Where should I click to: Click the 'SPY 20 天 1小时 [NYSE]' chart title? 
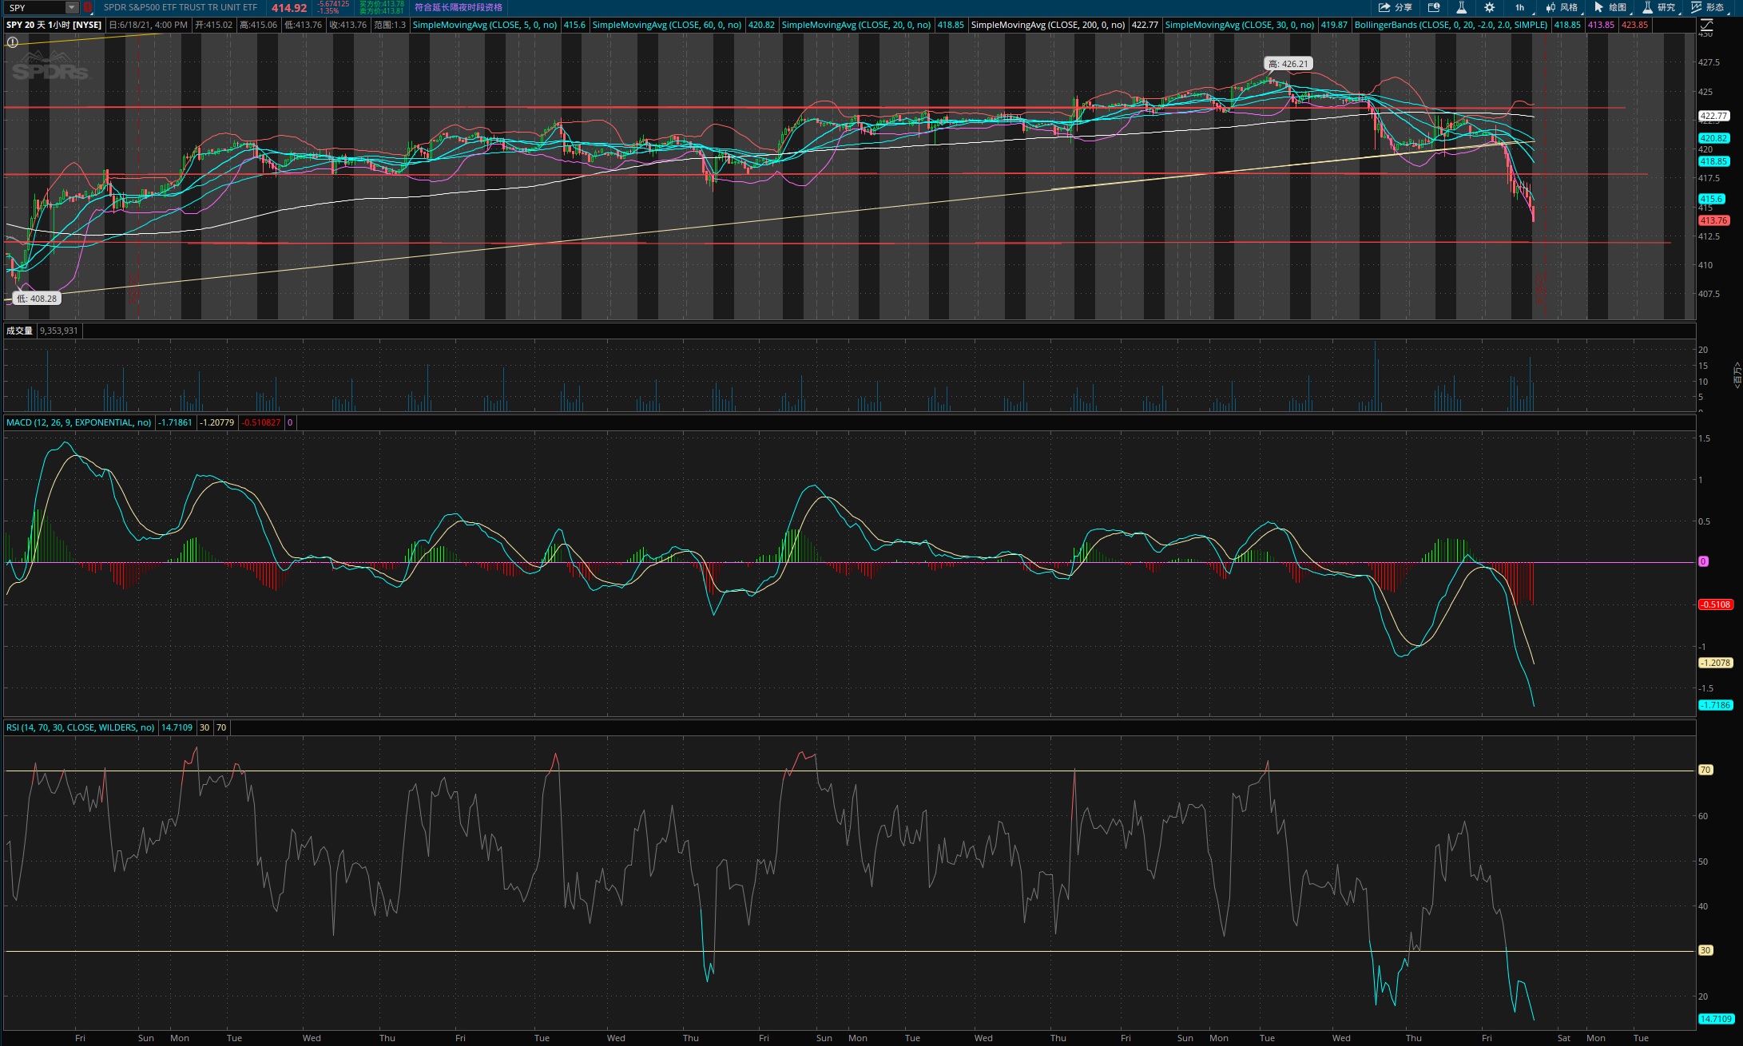[x=54, y=25]
